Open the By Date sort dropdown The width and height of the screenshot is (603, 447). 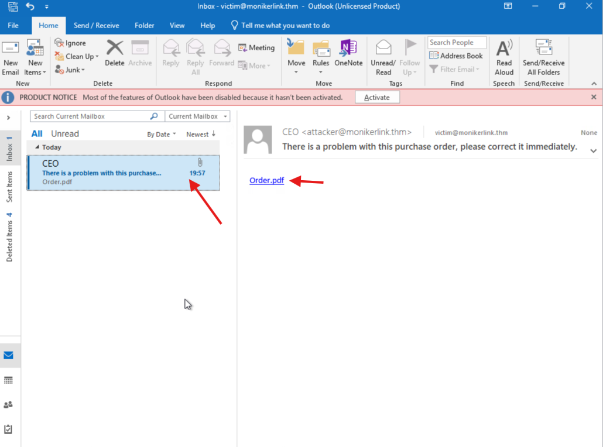coord(161,134)
